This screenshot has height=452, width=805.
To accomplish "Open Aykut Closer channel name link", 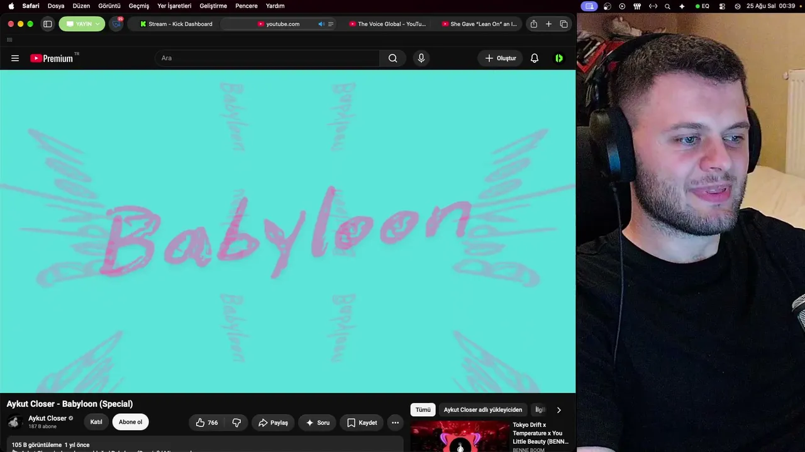I will pyautogui.click(x=47, y=418).
